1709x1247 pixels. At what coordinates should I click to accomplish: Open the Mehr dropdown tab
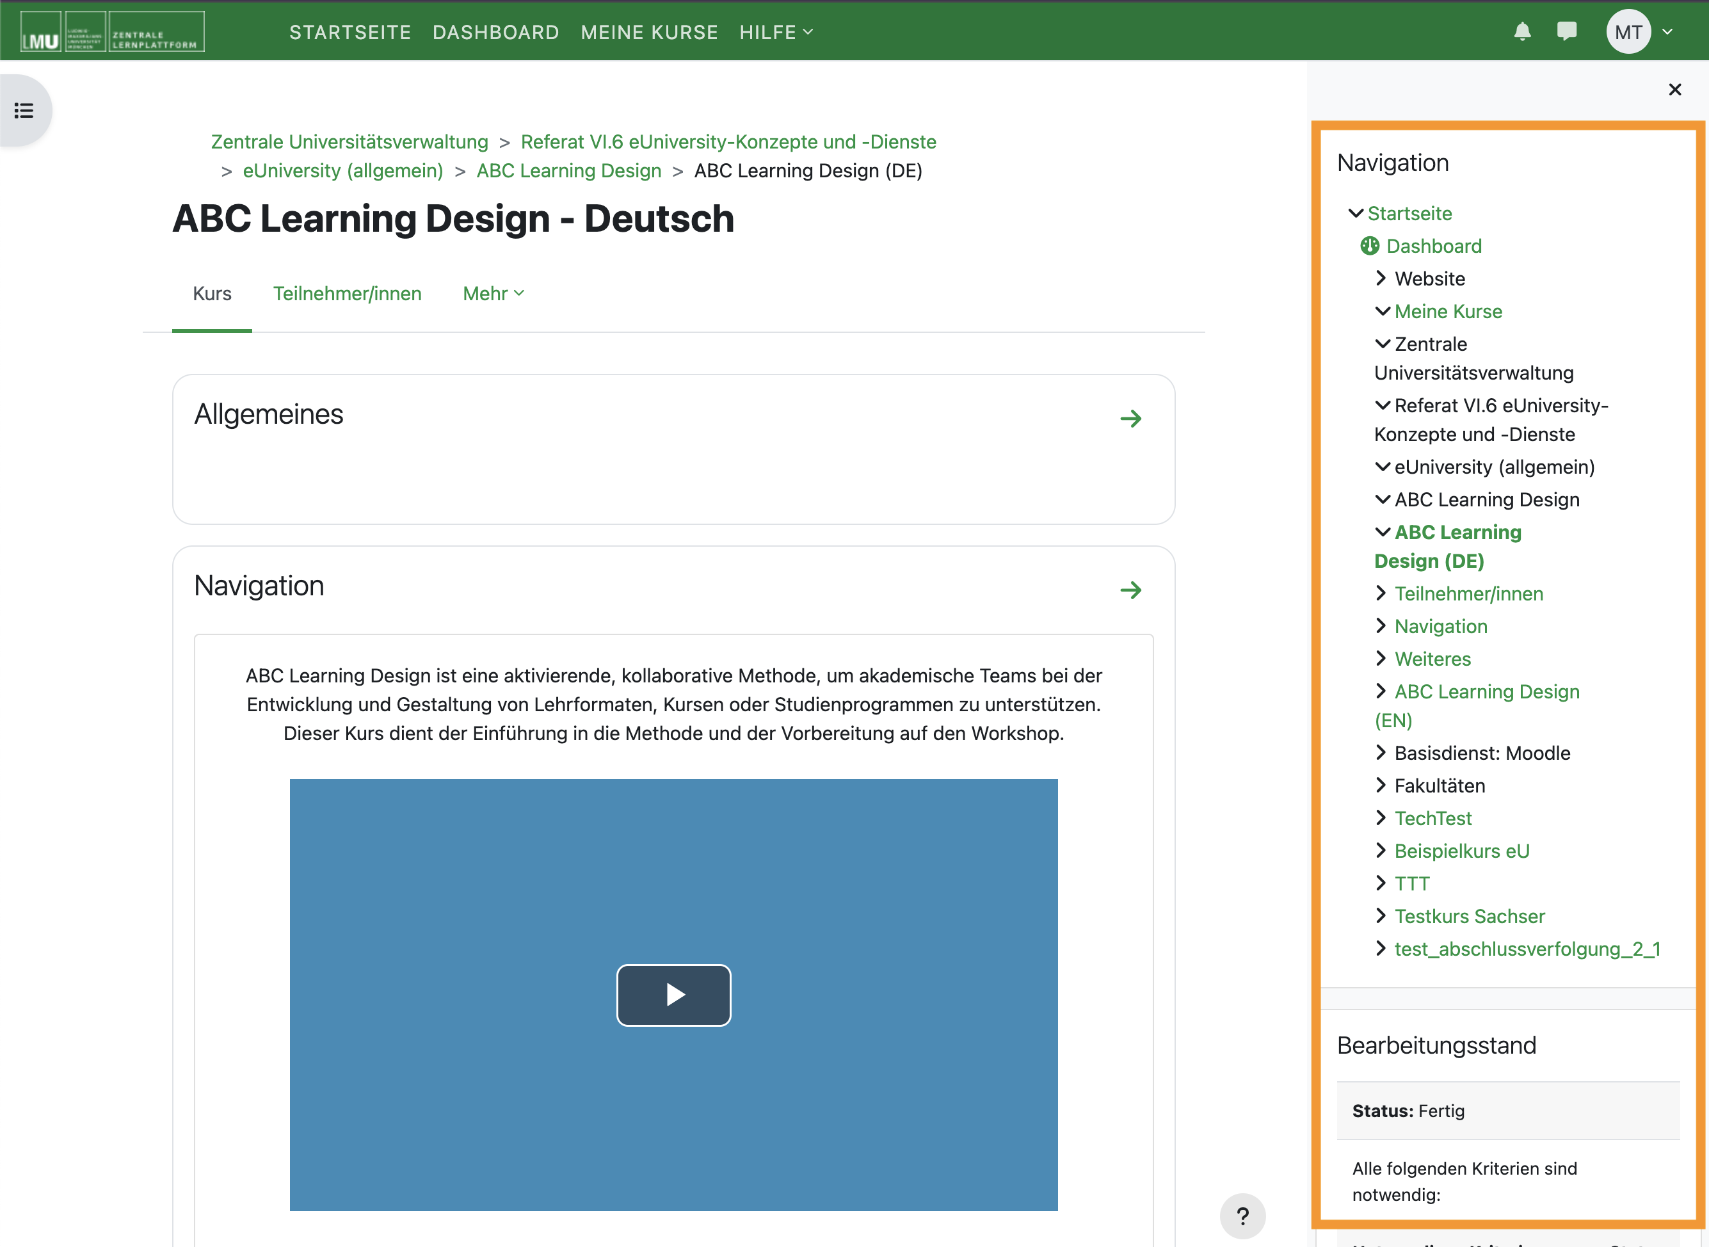(x=493, y=294)
